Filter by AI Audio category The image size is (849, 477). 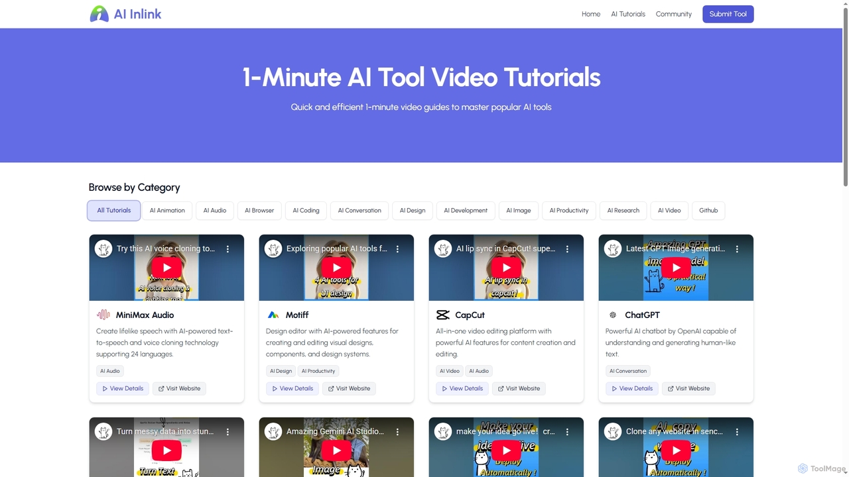click(x=215, y=211)
